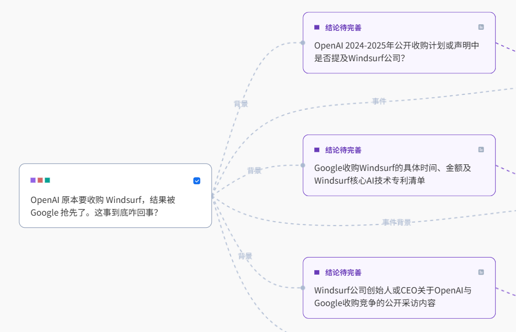Screen dimensions: 516x332
Task: Select the node about 收购竞争的公开采访内容
Action: pyautogui.click(x=399, y=288)
